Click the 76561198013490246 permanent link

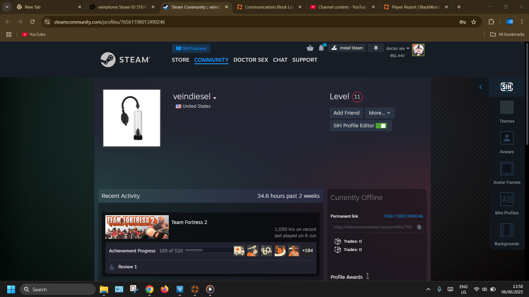pyautogui.click(x=403, y=216)
